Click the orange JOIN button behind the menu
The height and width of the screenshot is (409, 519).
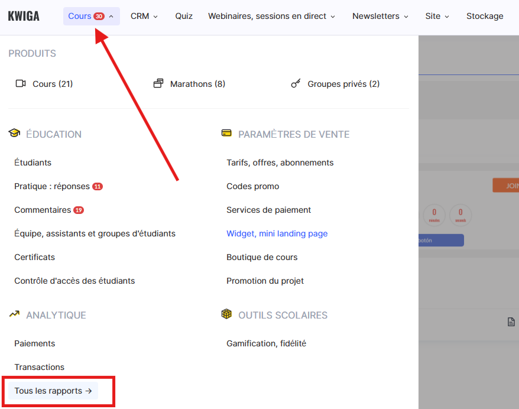[506, 186]
